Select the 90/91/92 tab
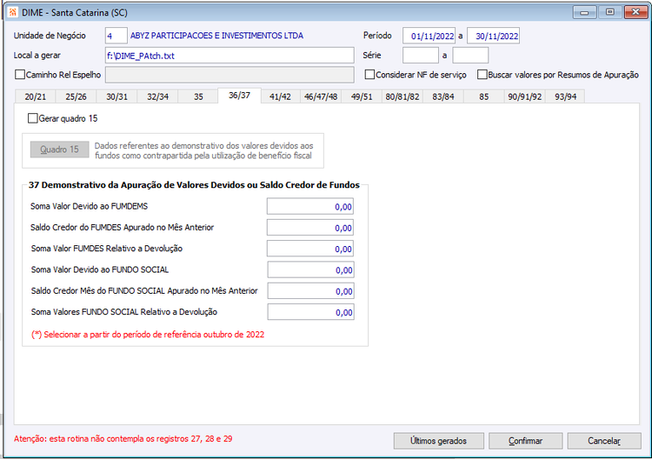The image size is (652, 459). [525, 96]
